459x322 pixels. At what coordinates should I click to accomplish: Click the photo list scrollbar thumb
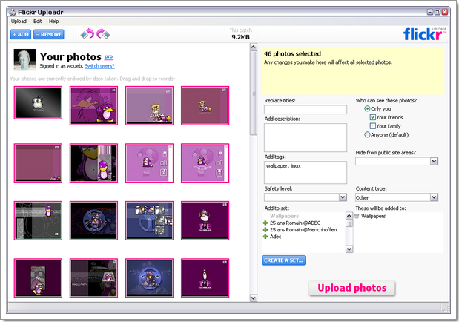[x=254, y=93]
